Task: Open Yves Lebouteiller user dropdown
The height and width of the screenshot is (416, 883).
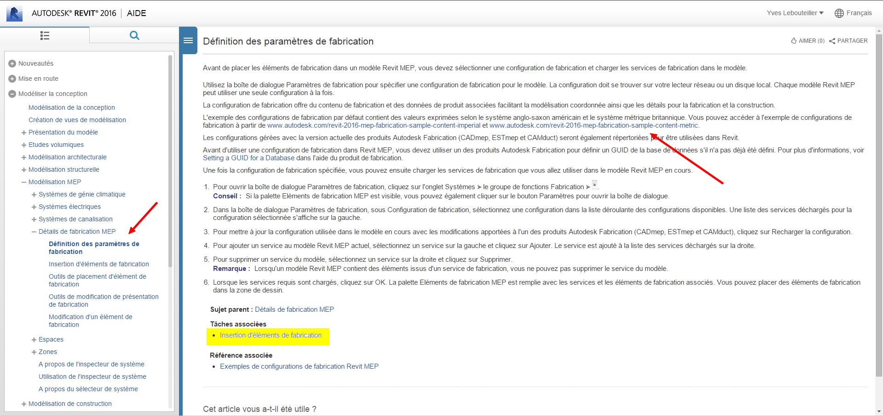Action: (x=795, y=13)
